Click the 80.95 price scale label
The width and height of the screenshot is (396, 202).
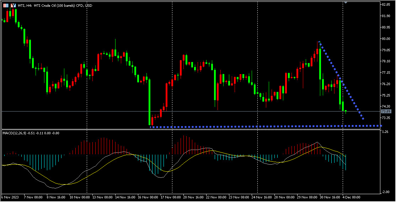386,27
